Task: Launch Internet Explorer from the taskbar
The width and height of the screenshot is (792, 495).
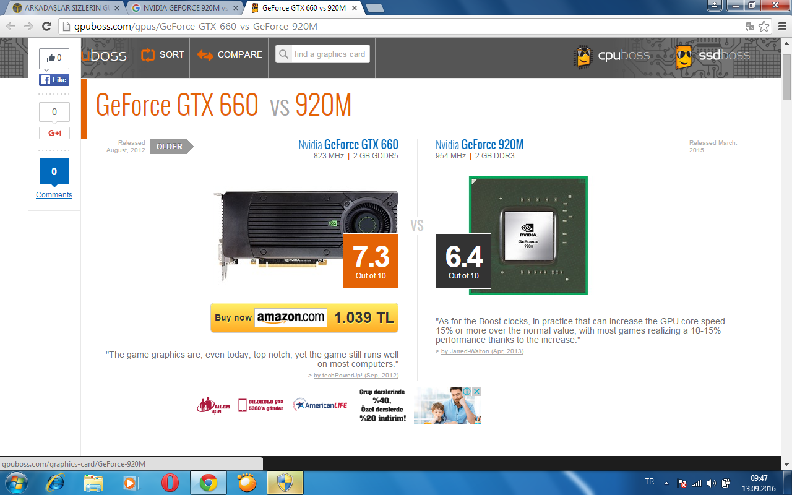Action: [56, 483]
